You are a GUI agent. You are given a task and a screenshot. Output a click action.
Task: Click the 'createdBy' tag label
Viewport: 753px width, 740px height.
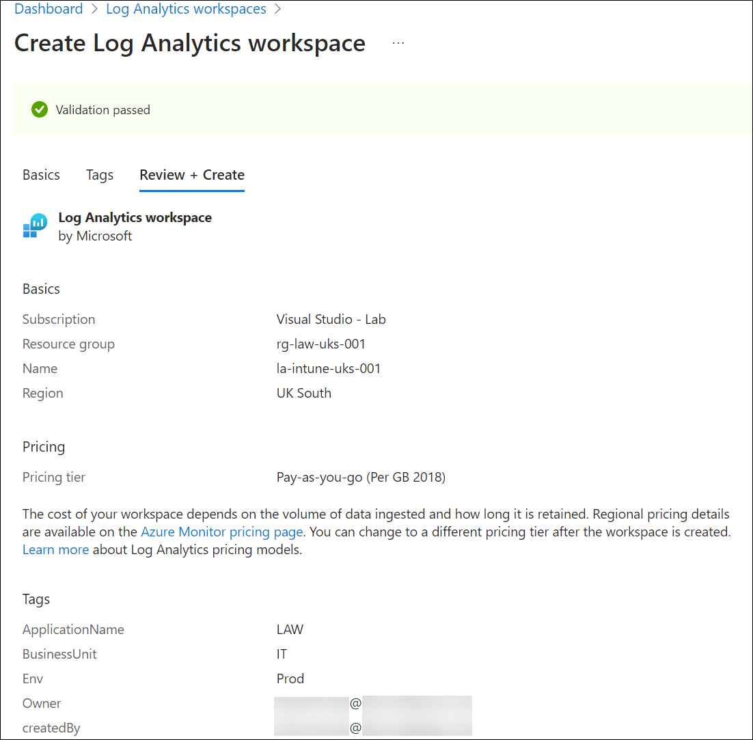click(x=51, y=728)
